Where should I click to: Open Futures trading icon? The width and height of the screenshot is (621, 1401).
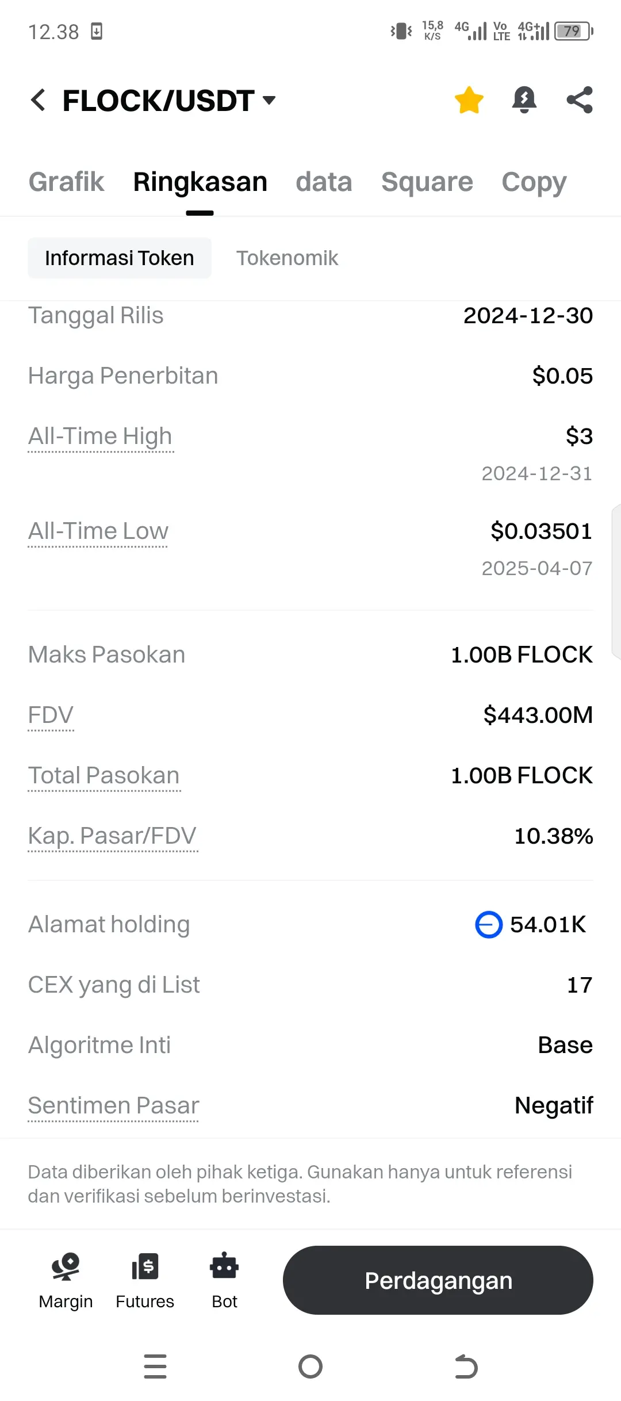(x=145, y=1281)
